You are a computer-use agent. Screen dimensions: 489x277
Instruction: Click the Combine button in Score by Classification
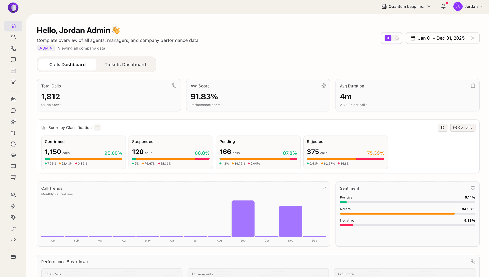tap(463, 127)
